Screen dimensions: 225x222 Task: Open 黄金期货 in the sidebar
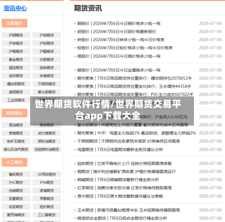16,60
